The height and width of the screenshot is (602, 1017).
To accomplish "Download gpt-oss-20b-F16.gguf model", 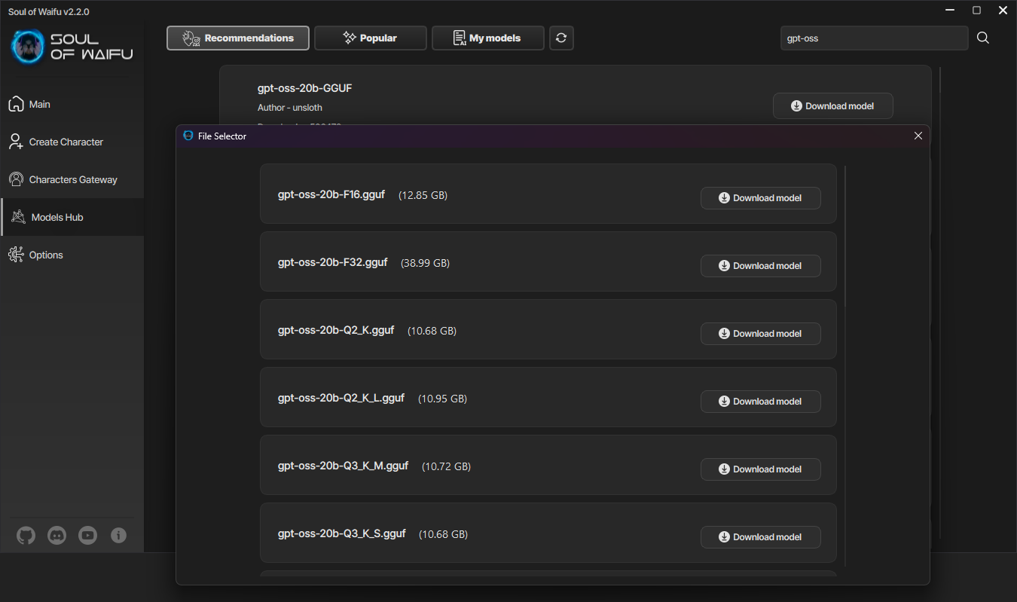I will (x=761, y=198).
